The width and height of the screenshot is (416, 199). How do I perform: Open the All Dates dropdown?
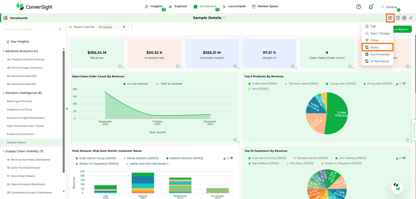point(112,27)
